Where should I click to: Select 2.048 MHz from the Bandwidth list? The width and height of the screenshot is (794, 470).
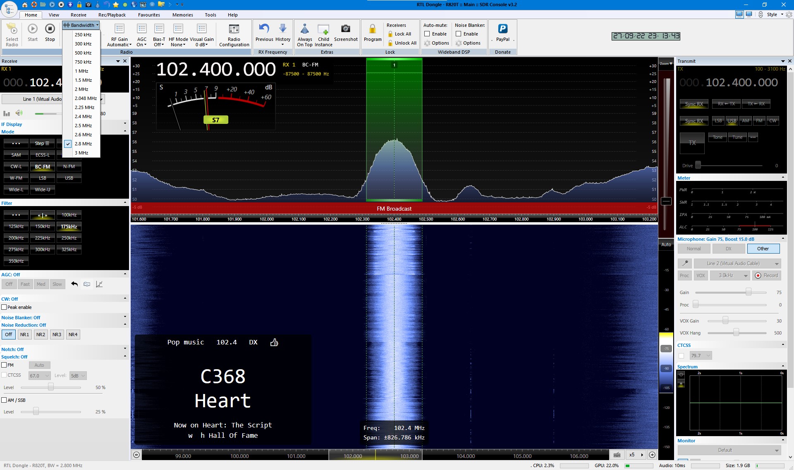point(86,98)
